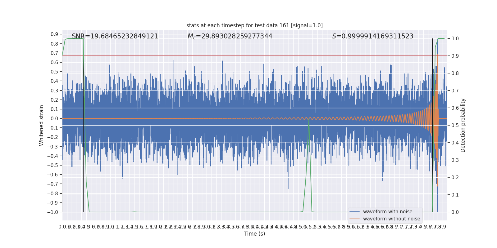Image resolution: width=497 pixels, height=248 pixels.
Task: Click the SNR=19.68 annotation text
Action: [x=115, y=36]
